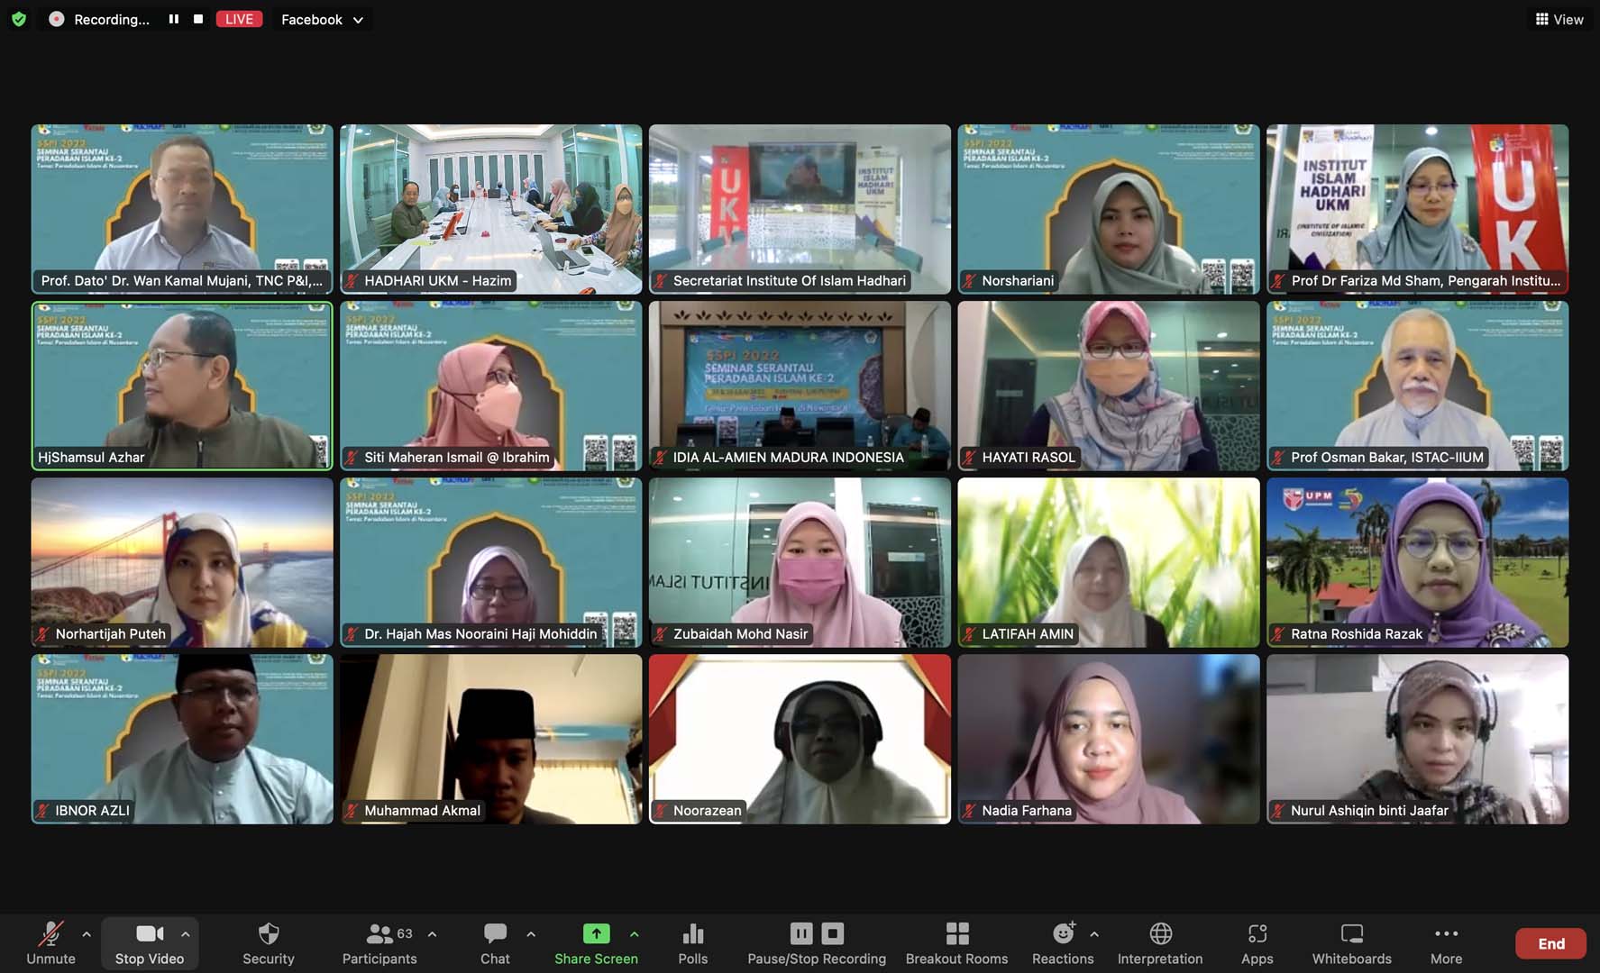This screenshot has width=1600, height=973.
Task: Open Polls from the toolbar
Action: [x=692, y=942]
